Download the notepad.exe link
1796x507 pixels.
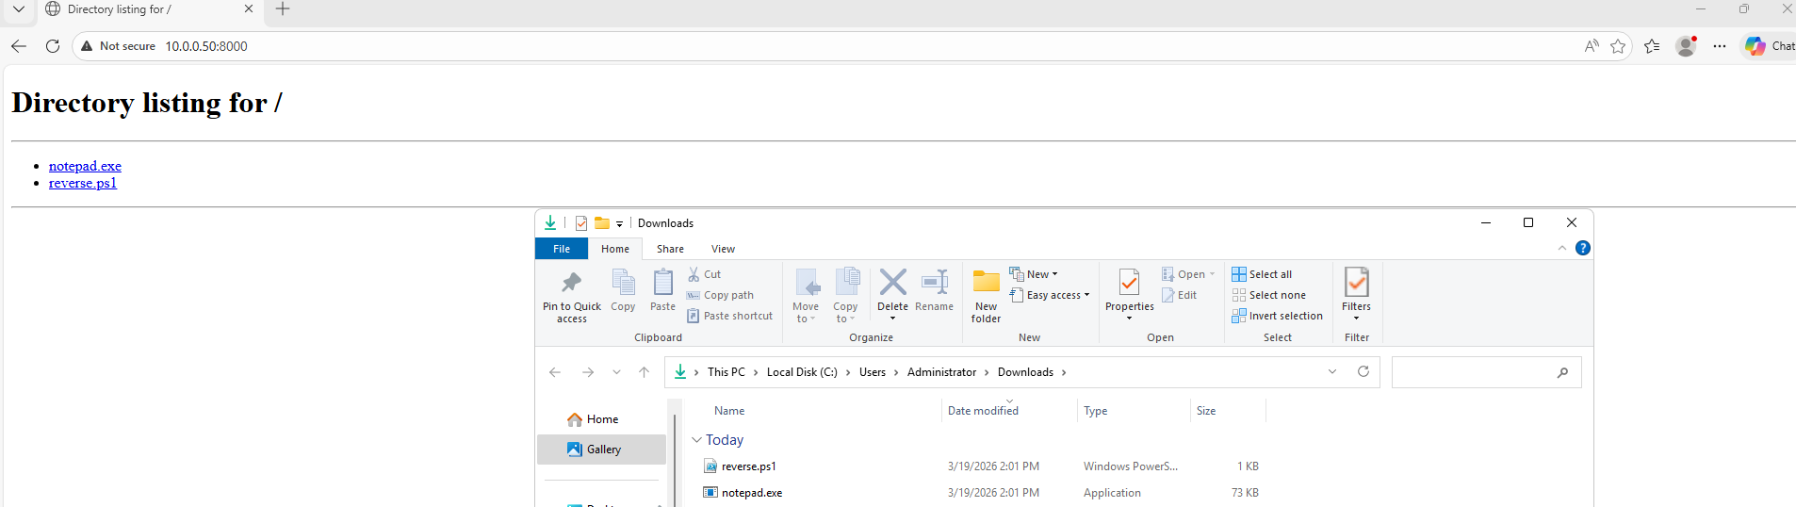coord(85,166)
